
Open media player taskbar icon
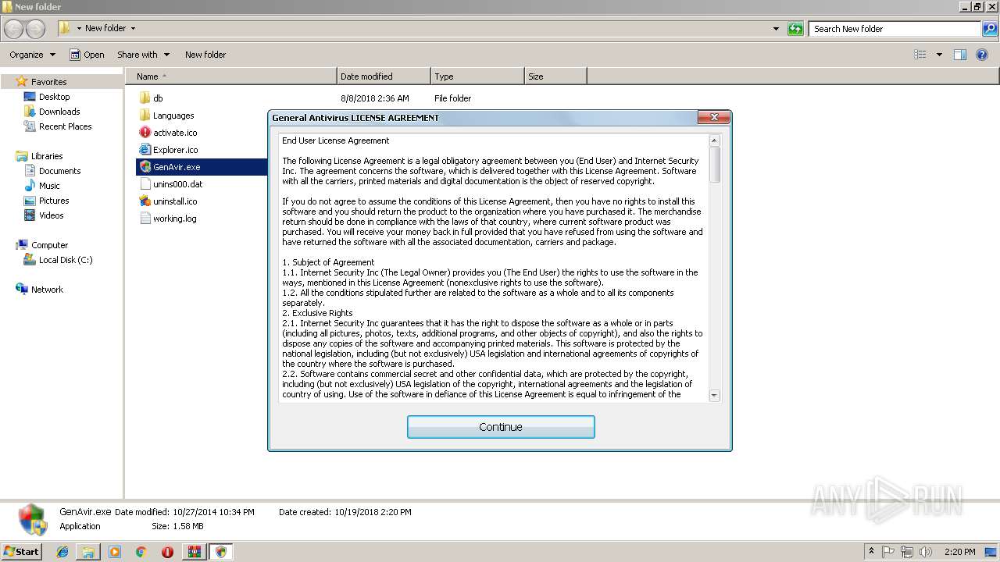pyautogui.click(x=115, y=552)
